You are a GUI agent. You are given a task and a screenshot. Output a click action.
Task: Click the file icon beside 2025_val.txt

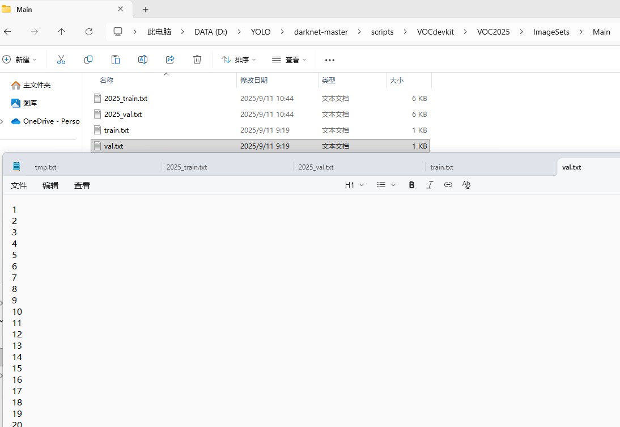click(x=97, y=114)
